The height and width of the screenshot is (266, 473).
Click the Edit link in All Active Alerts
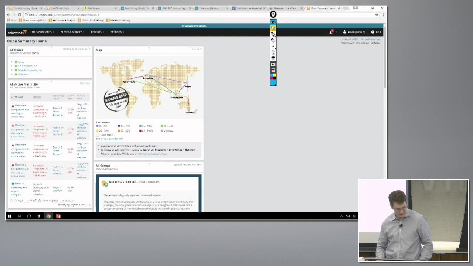pyautogui.click(x=82, y=83)
